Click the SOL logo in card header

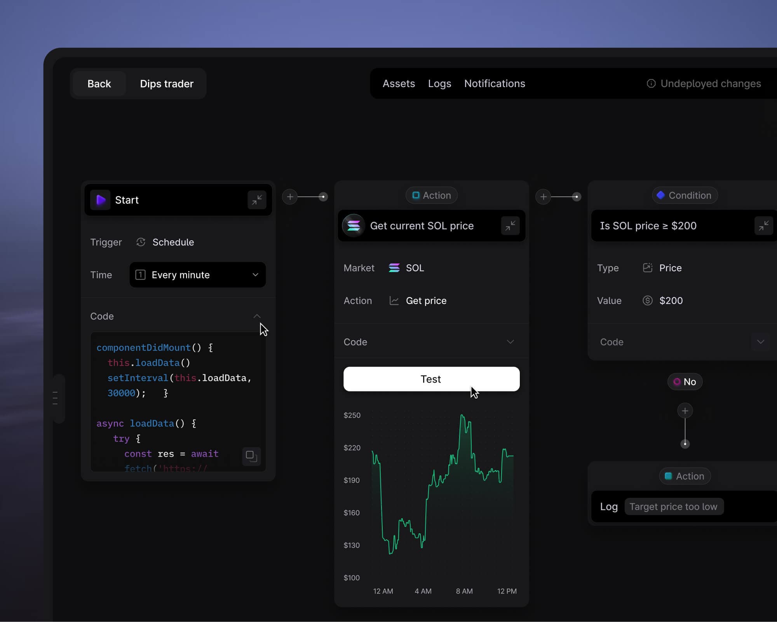(354, 225)
